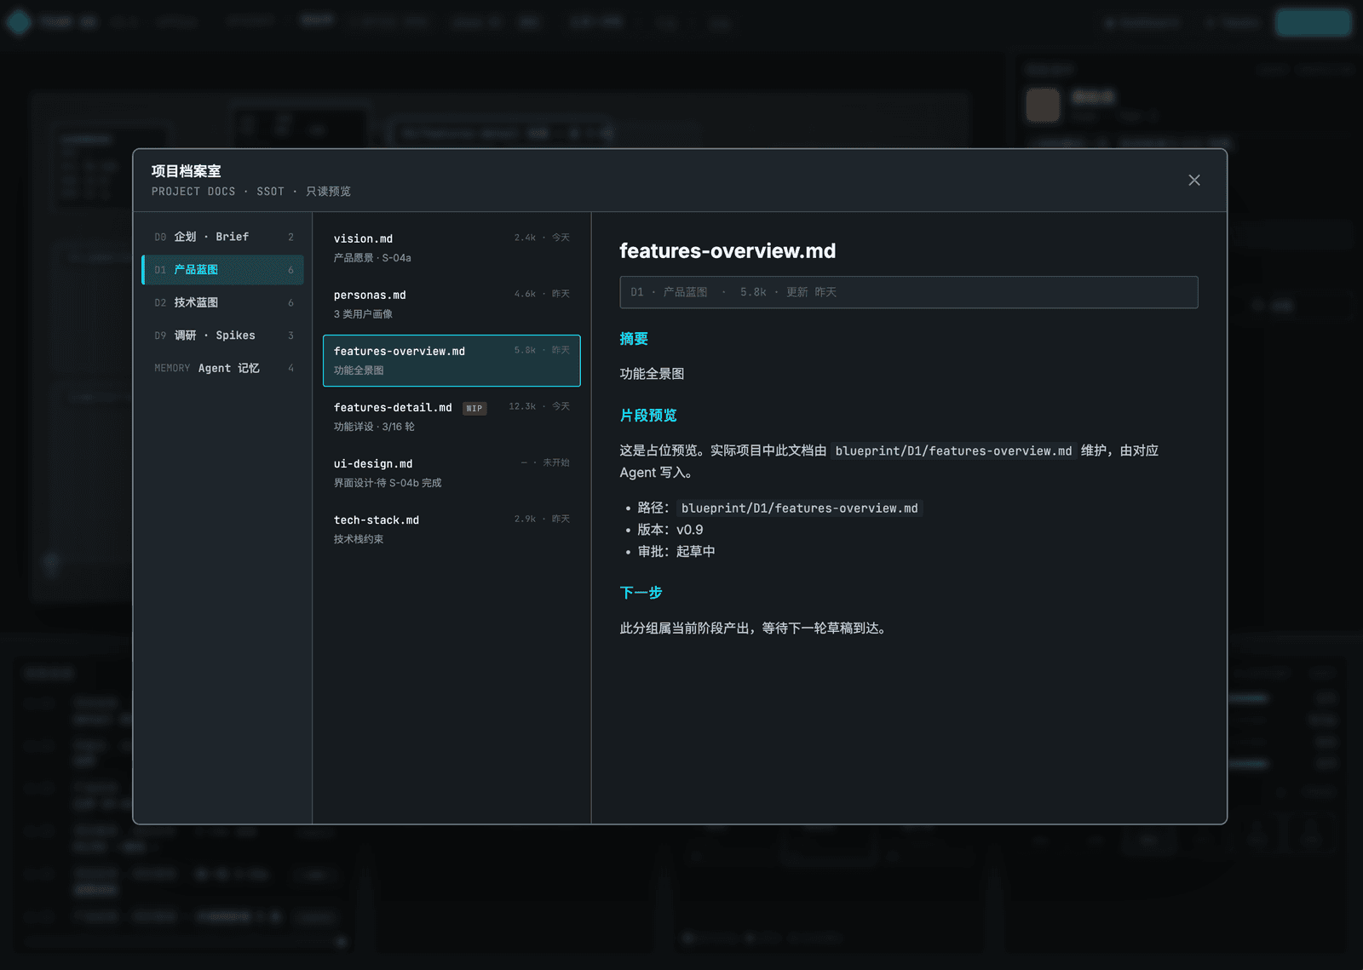The width and height of the screenshot is (1363, 970).
Task: Click the 功能全景图 summary text in preview
Action: (x=652, y=374)
